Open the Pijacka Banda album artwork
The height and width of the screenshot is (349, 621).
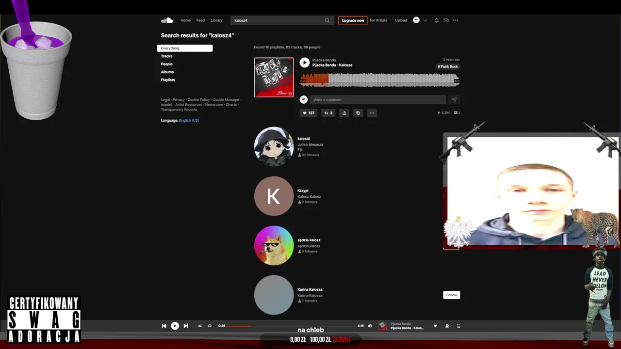pyautogui.click(x=274, y=77)
